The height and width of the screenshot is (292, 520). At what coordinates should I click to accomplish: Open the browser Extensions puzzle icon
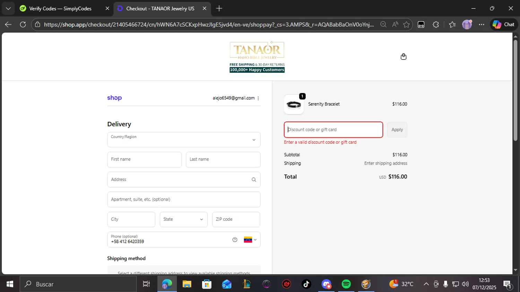click(x=436, y=25)
